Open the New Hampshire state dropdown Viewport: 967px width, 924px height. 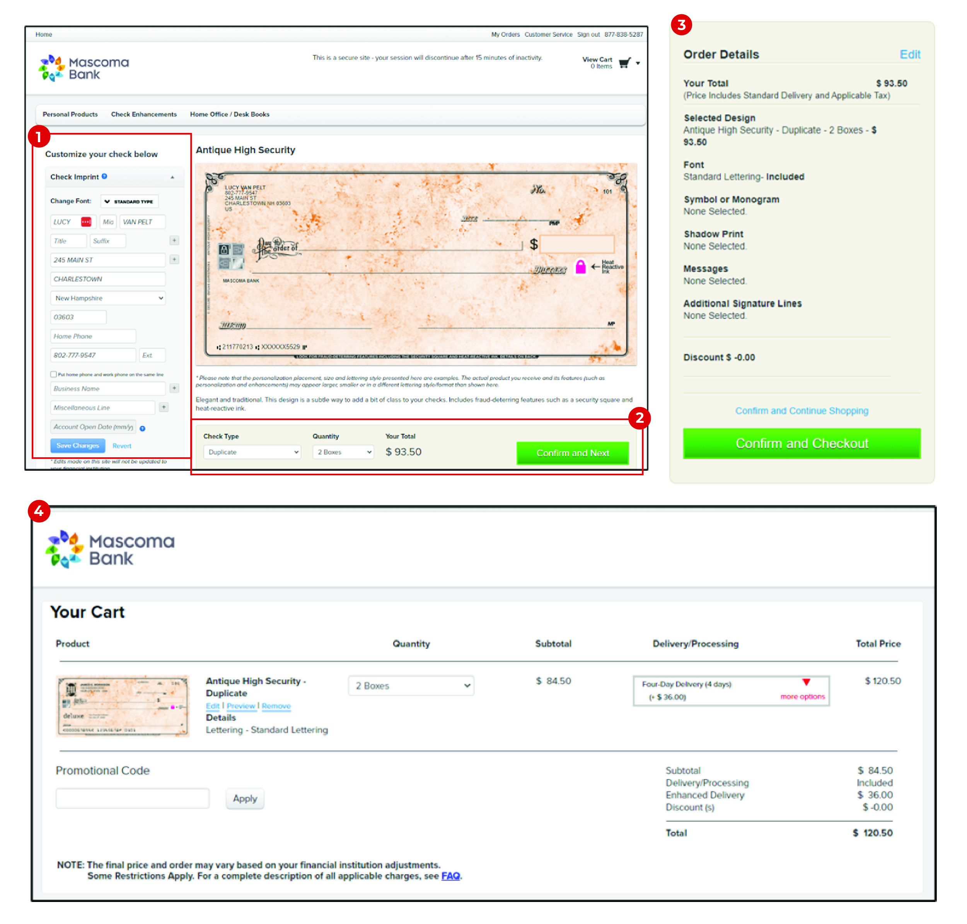pyautogui.click(x=108, y=298)
